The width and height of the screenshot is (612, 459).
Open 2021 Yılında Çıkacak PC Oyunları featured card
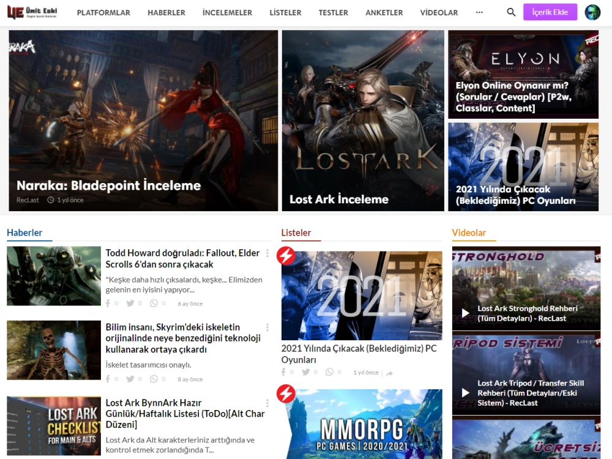(523, 167)
